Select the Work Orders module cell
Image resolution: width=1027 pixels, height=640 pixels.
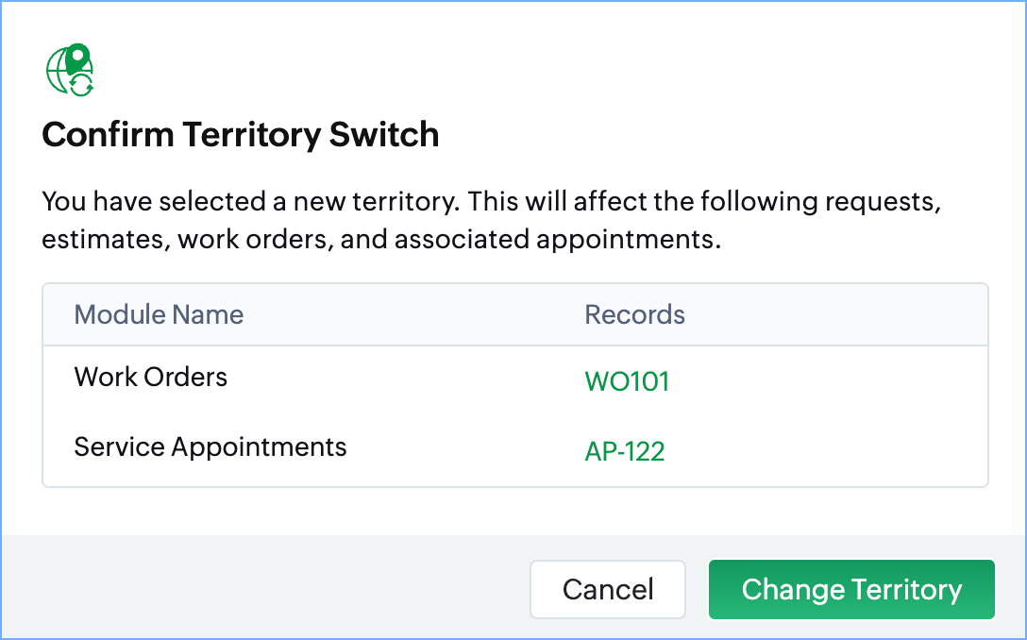point(151,378)
